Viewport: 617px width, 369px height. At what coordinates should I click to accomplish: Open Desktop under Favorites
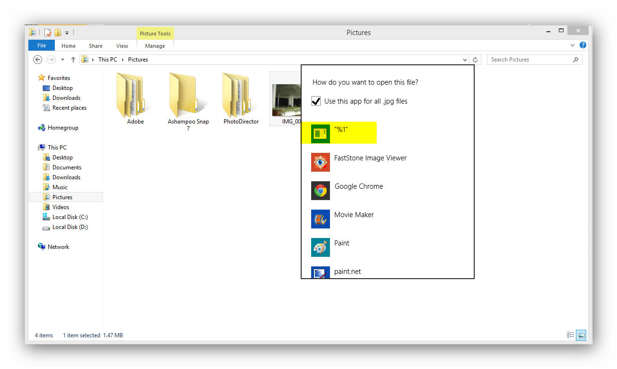coord(62,88)
